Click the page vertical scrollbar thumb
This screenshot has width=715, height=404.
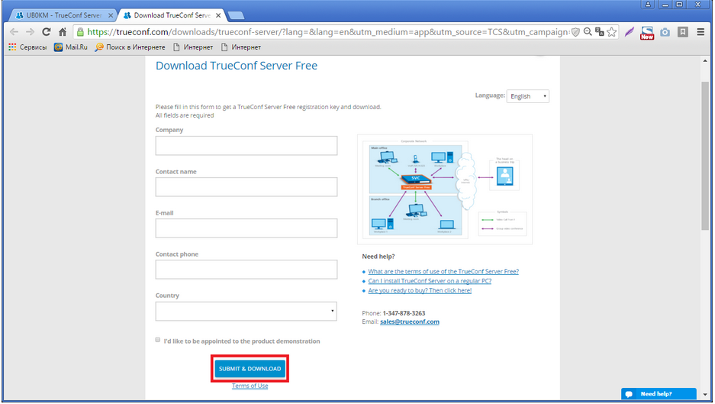point(705,155)
